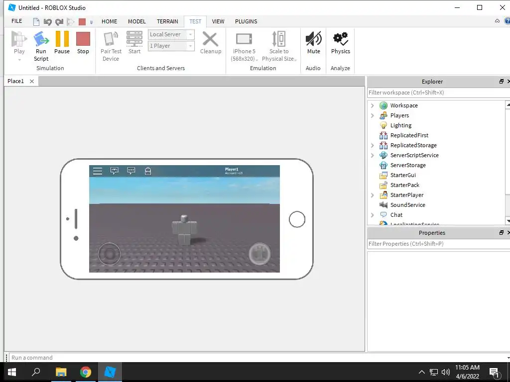The image size is (510, 382).
Task: Select StarterPack in Explorer
Action: point(404,185)
